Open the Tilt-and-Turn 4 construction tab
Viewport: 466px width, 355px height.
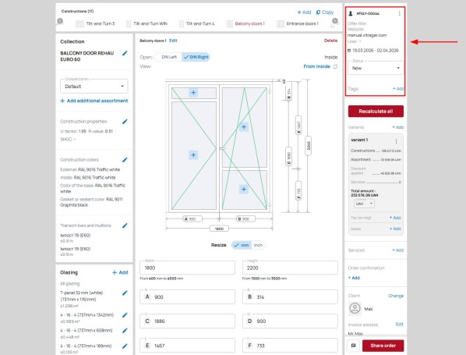pyautogui.click(x=197, y=23)
